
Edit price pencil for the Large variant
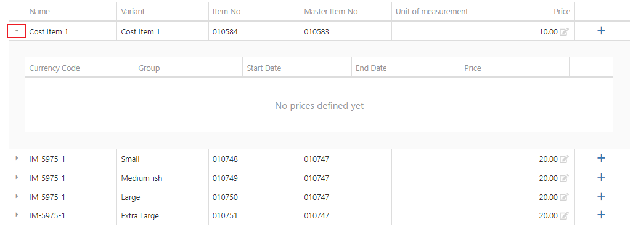[x=564, y=197]
